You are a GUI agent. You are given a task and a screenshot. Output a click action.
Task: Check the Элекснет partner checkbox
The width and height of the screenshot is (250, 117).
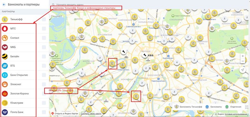tap(44, 84)
